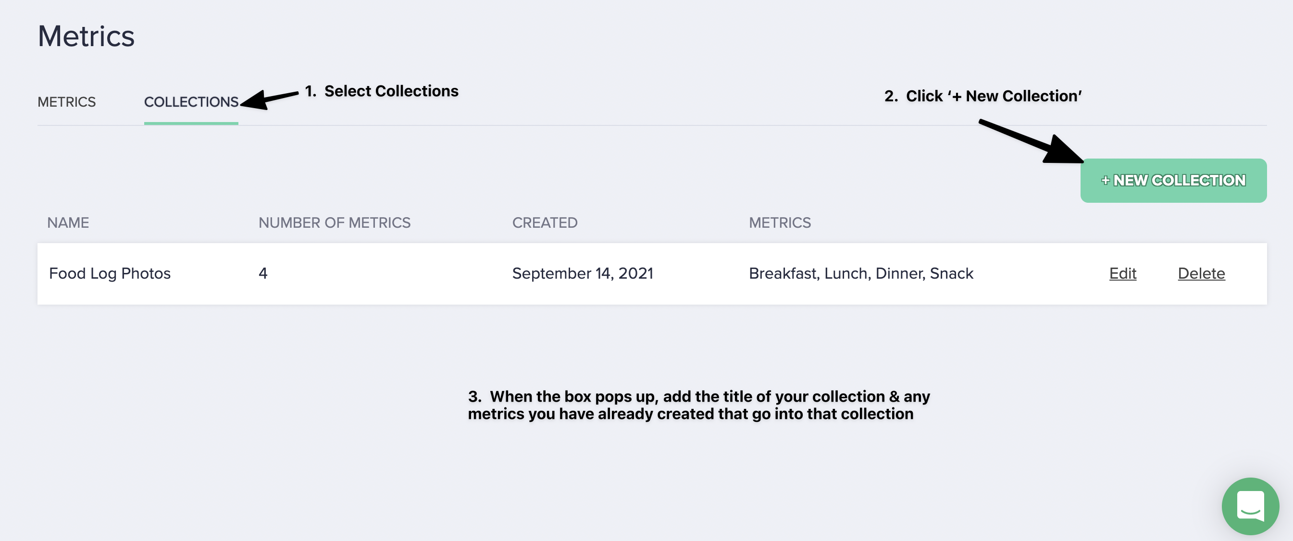1293x541 pixels.
Task: Click the Number of Metrics column header
Action: tap(334, 223)
